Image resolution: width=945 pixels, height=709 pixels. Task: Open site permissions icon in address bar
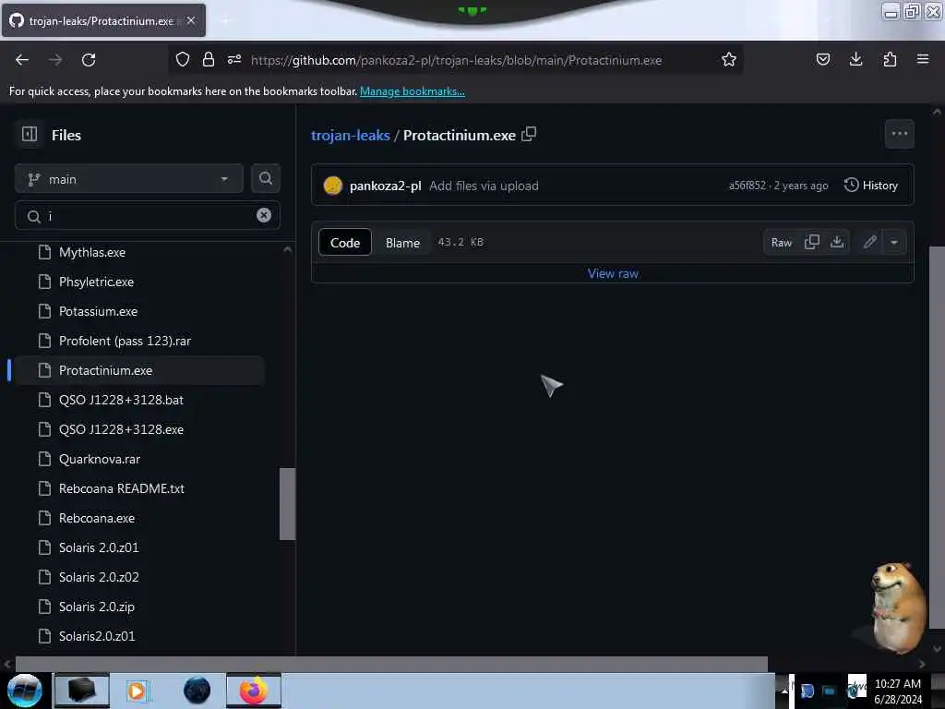(x=234, y=59)
